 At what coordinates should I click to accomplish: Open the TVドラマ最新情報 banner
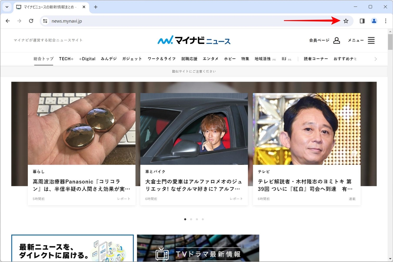coord(198,248)
